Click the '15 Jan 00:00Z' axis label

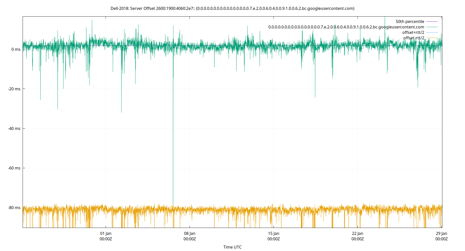[x=273, y=236]
